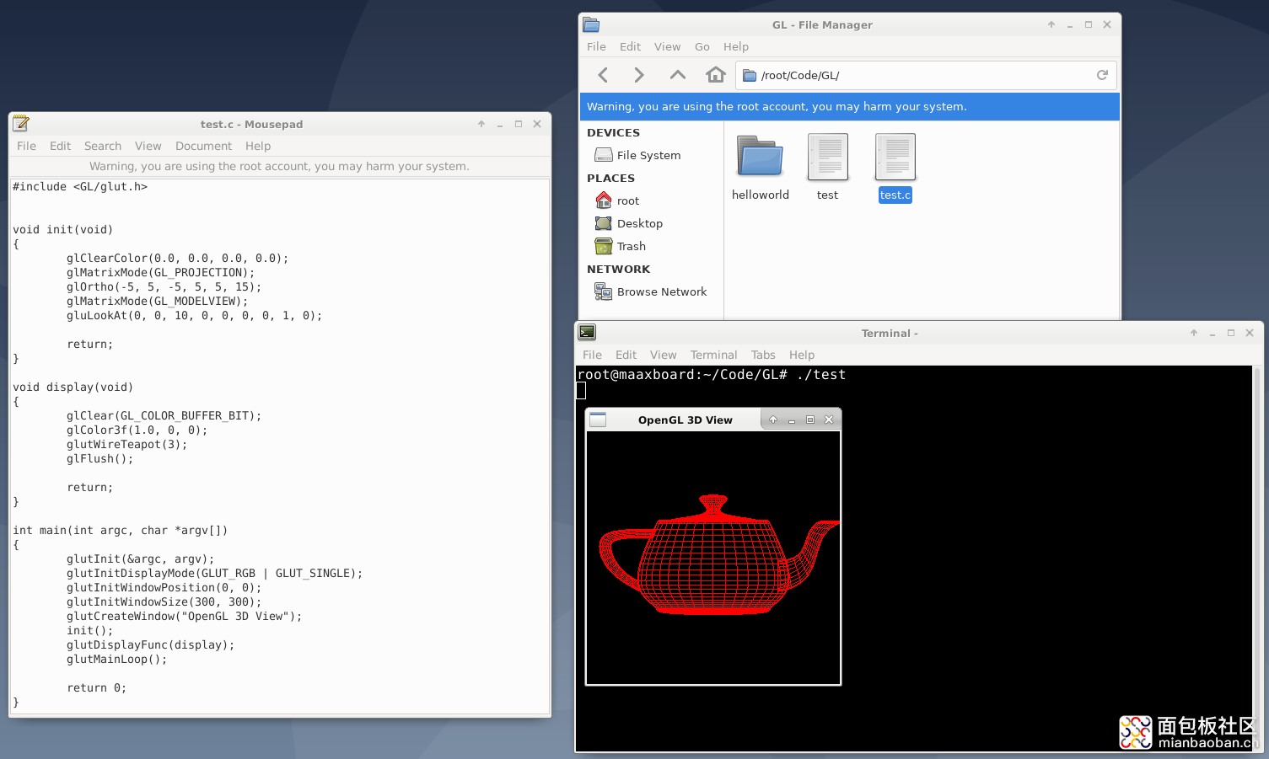This screenshot has height=759, width=1269.
Task: Click the NETWORK heading in sidebar
Action: click(x=618, y=269)
